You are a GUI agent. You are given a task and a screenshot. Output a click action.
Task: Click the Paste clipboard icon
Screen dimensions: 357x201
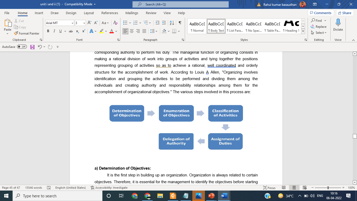pyautogui.click(x=8, y=23)
